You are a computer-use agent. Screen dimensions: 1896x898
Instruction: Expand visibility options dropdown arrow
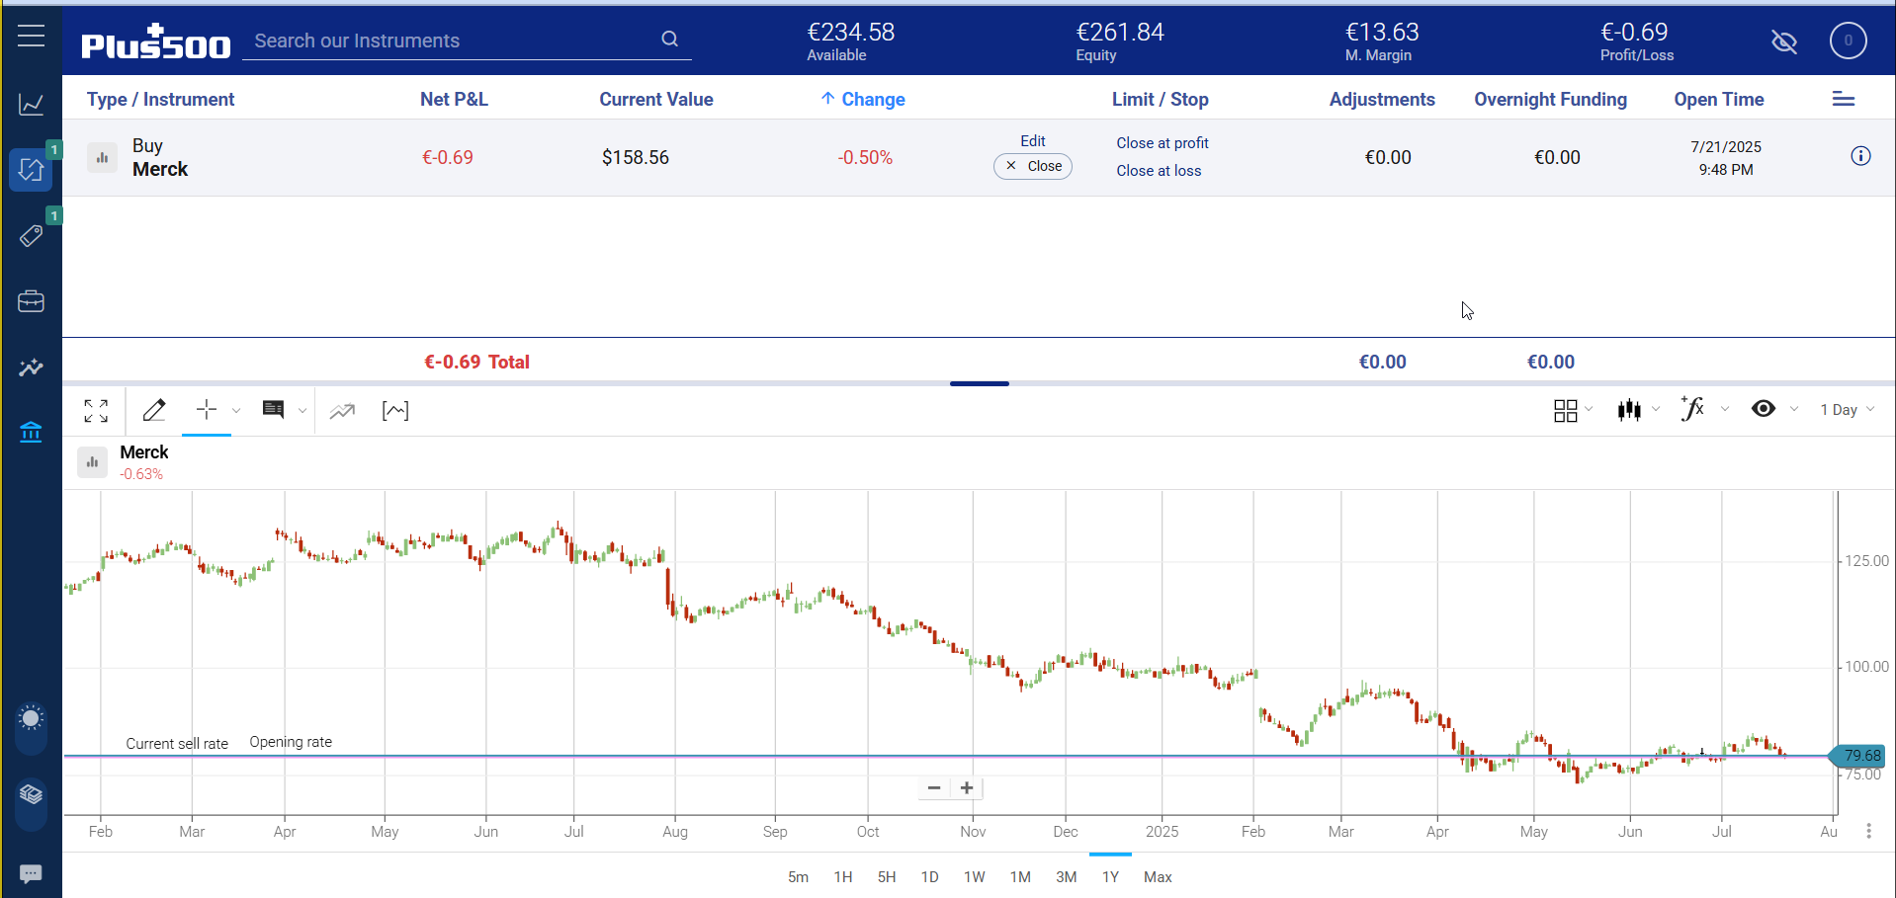[1794, 409]
